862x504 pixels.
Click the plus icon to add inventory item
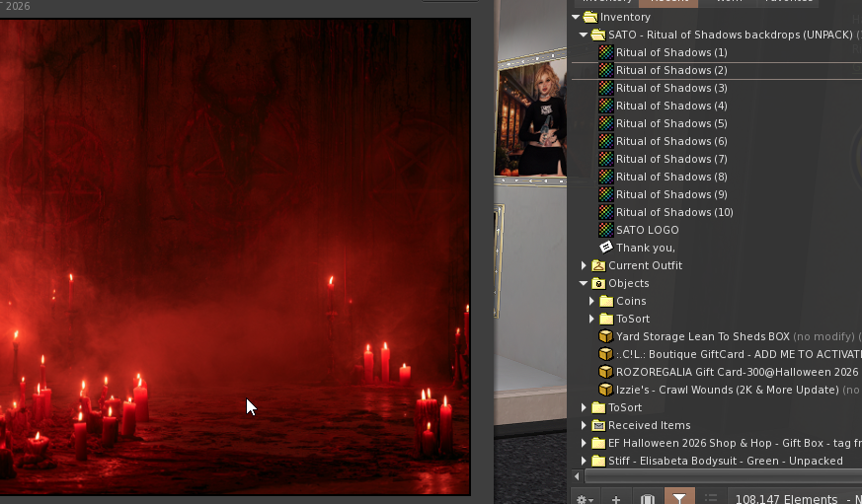point(616,499)
